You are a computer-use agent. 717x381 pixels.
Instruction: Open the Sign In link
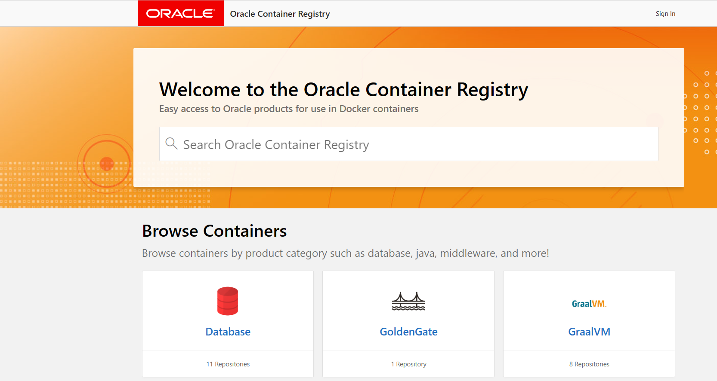pyautogui.click(x=665, y=14)
